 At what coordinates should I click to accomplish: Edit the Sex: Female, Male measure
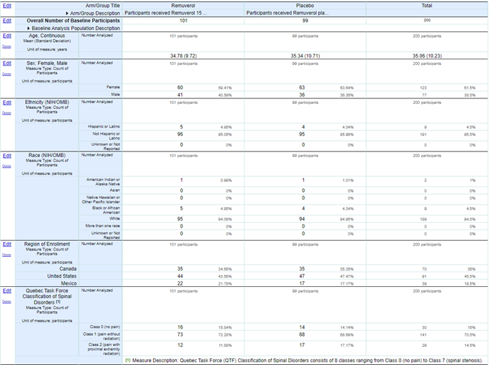7,63
